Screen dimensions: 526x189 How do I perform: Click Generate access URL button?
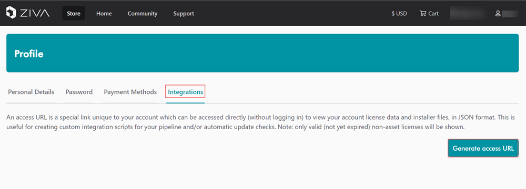pyautogui.click(x=483, y=148)
